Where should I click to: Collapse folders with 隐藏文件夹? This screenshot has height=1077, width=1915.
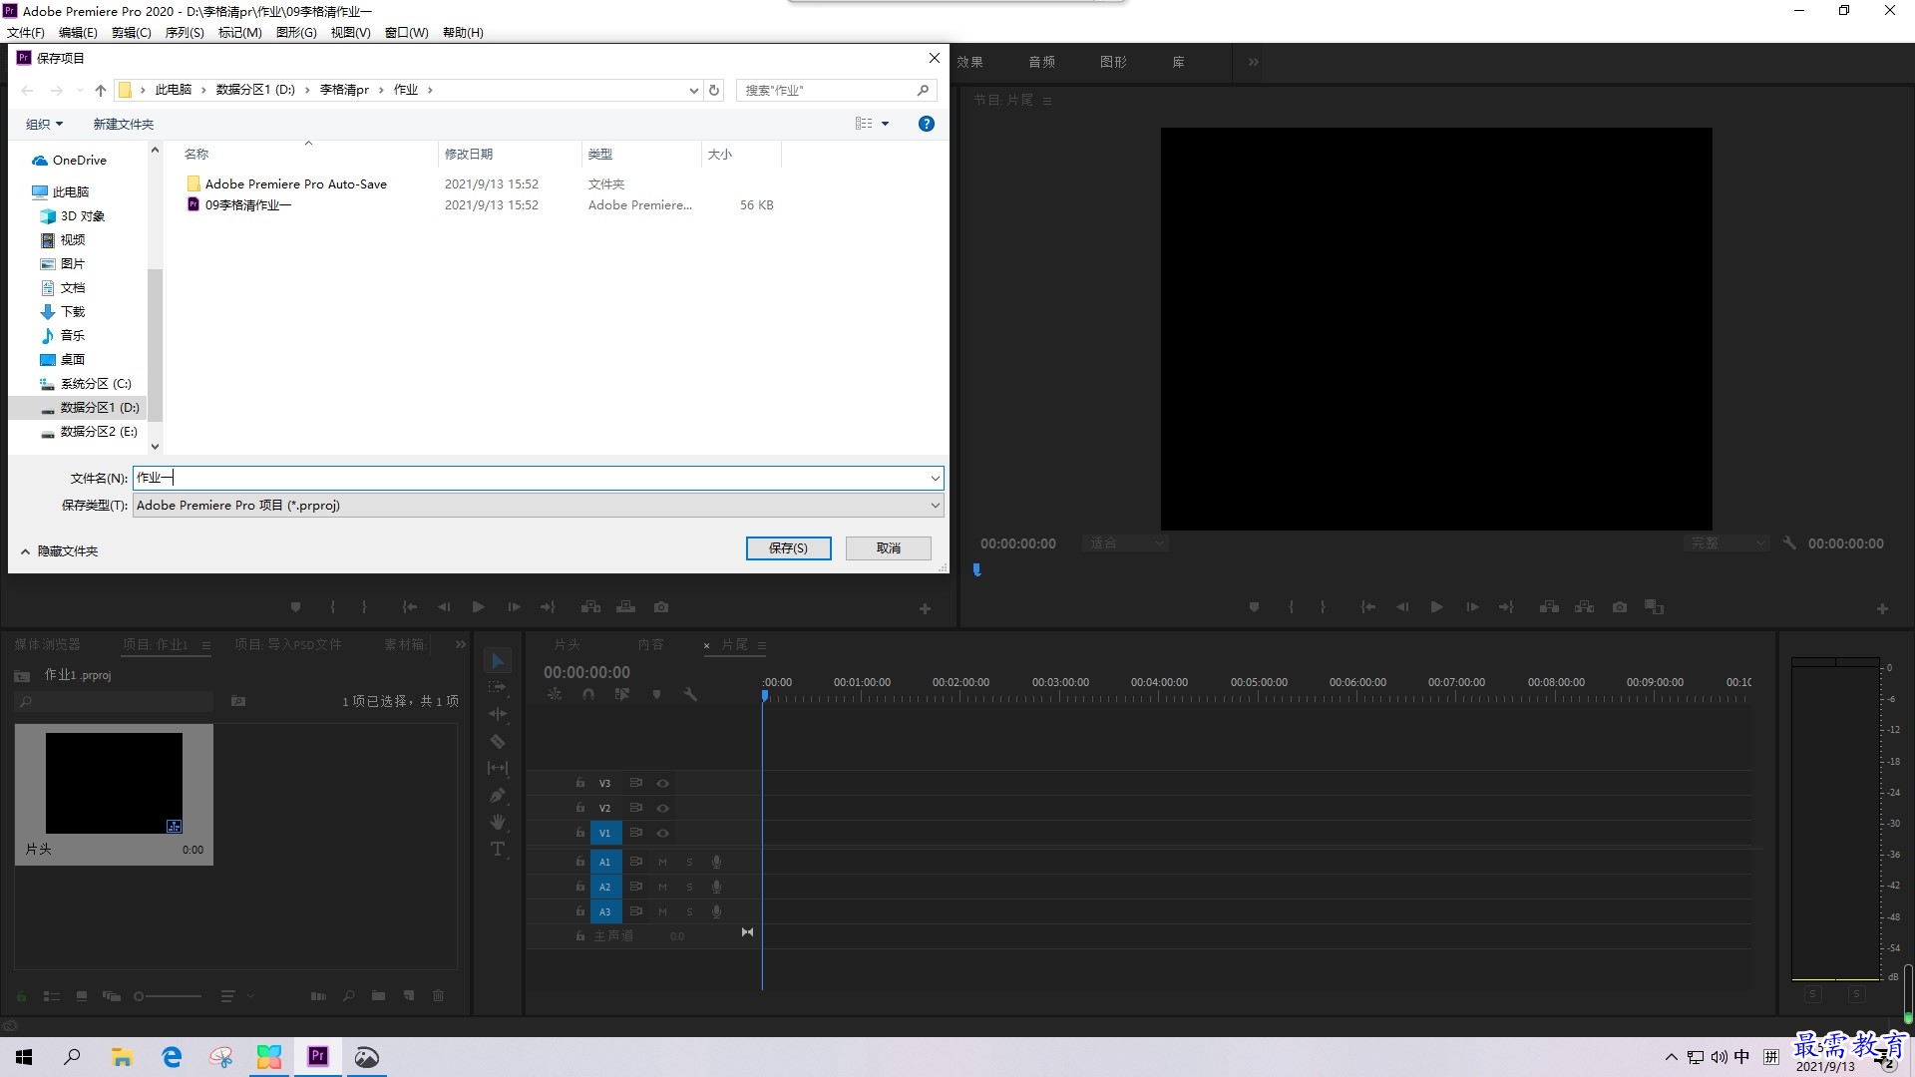pos(59,550)
